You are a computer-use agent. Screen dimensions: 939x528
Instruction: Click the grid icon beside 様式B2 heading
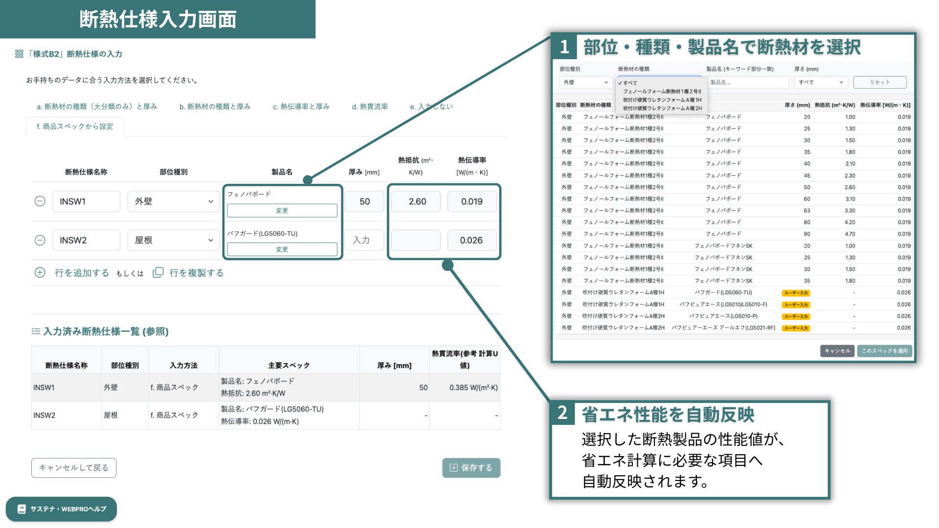19,54
